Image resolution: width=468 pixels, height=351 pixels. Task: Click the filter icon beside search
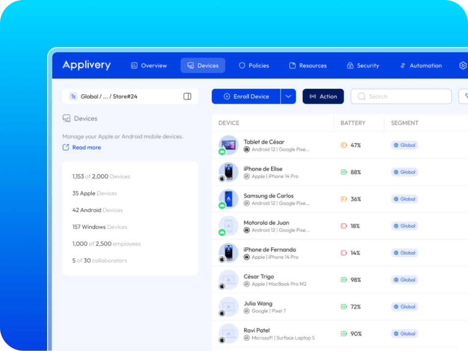pos(464,97)
